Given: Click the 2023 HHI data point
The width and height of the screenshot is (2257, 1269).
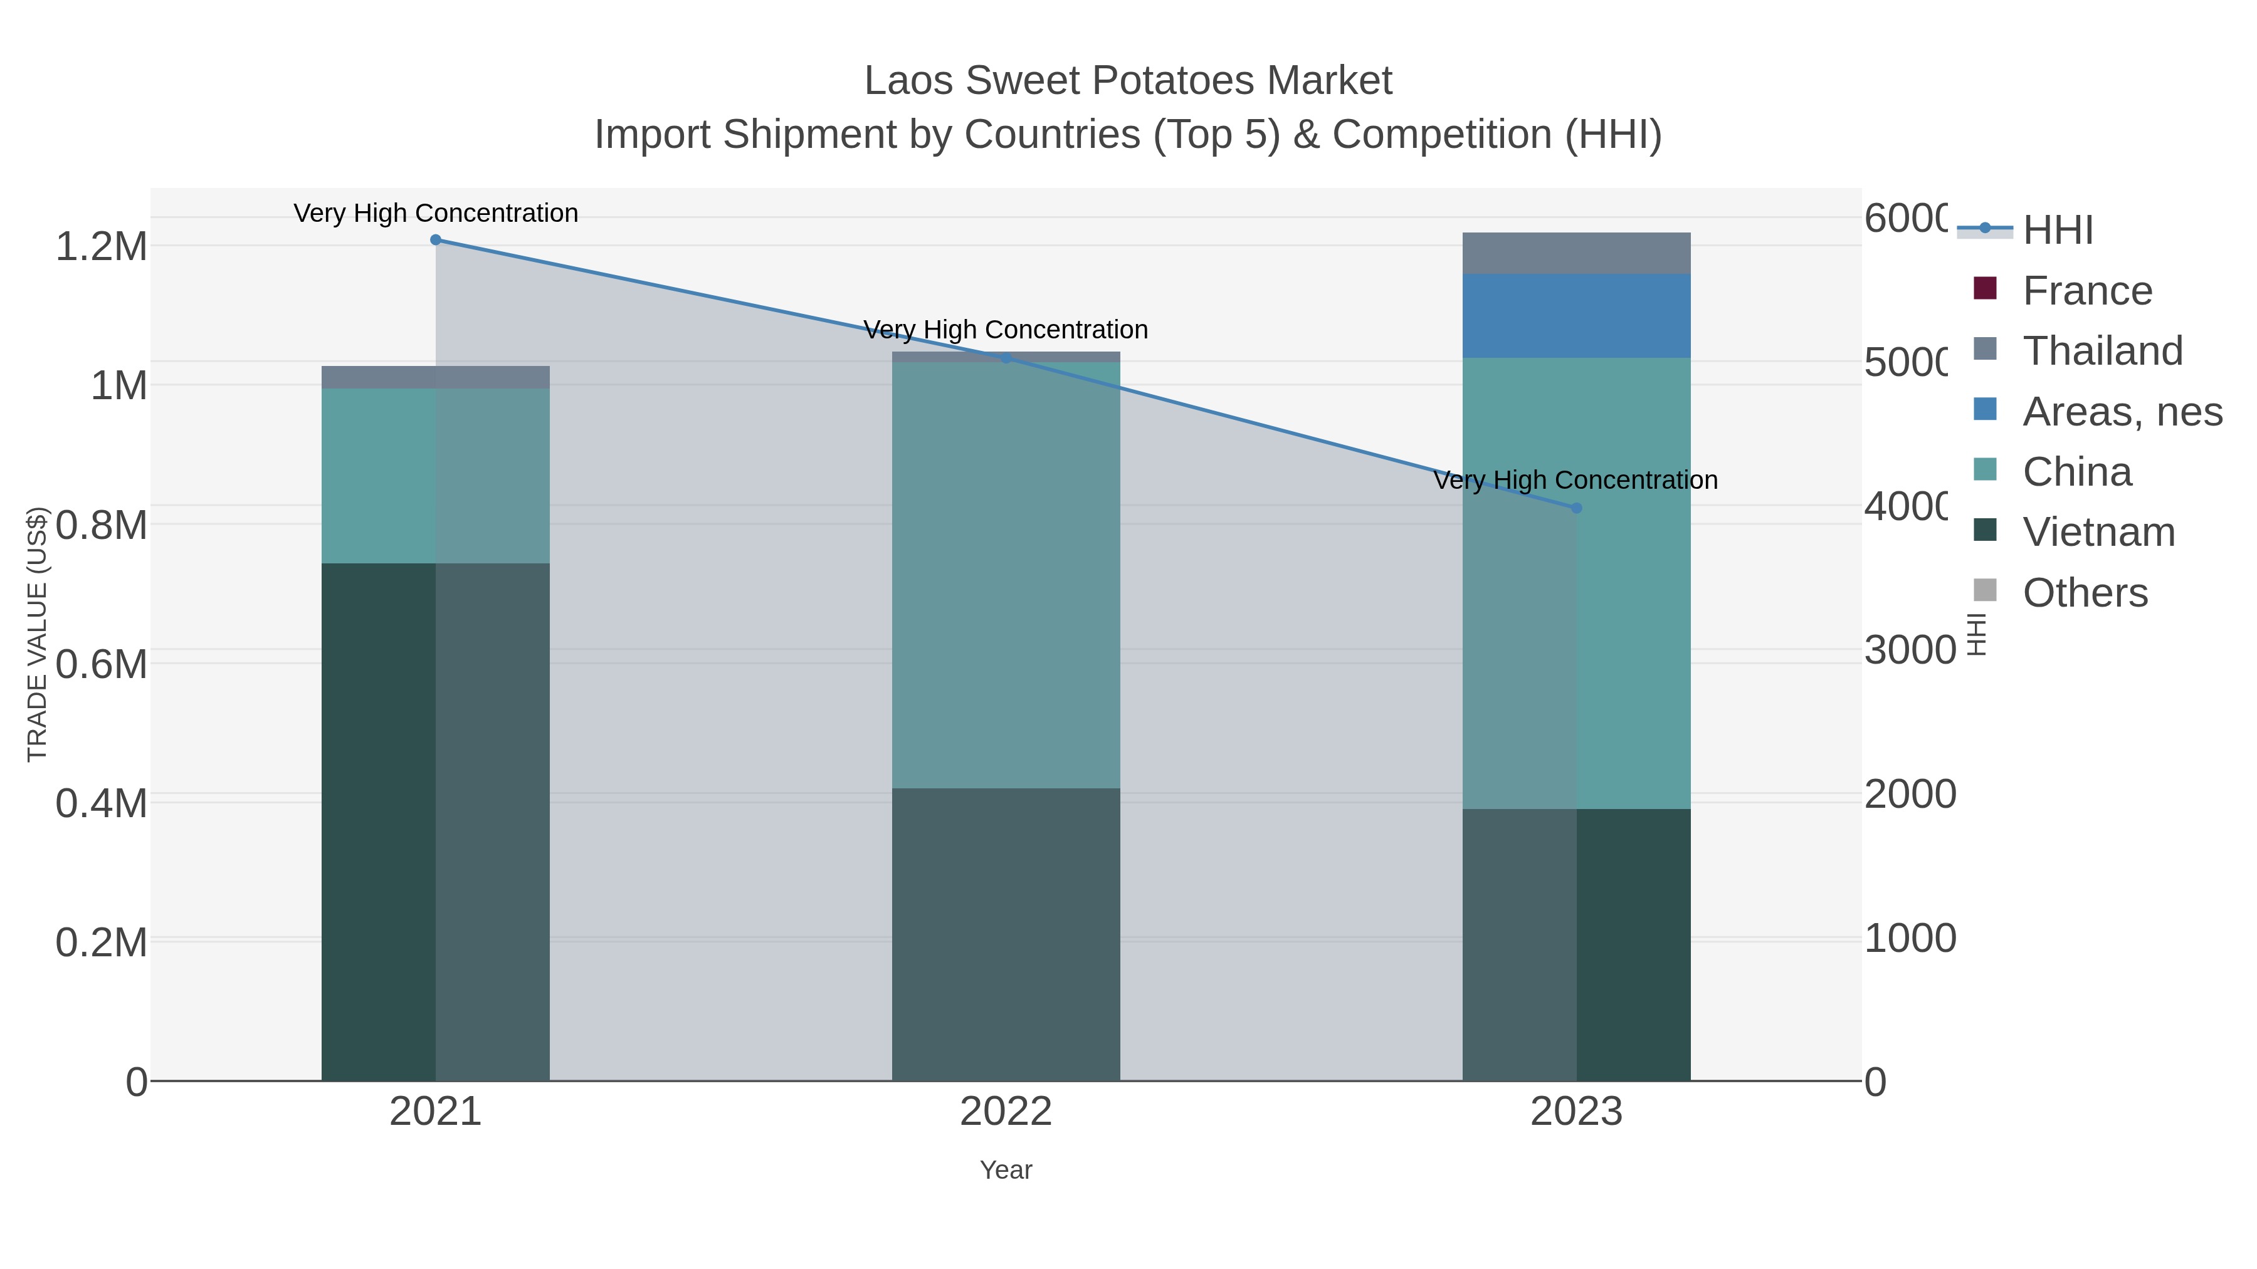Looking at the screenshot, I should (1576, 508).
